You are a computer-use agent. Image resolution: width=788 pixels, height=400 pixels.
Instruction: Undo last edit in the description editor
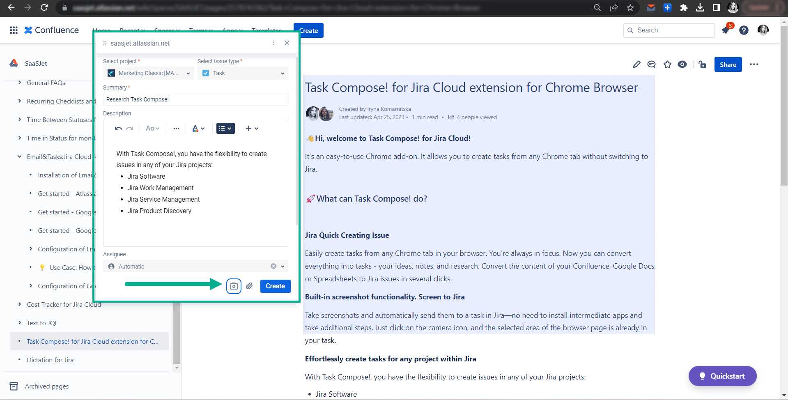[119, 128]
